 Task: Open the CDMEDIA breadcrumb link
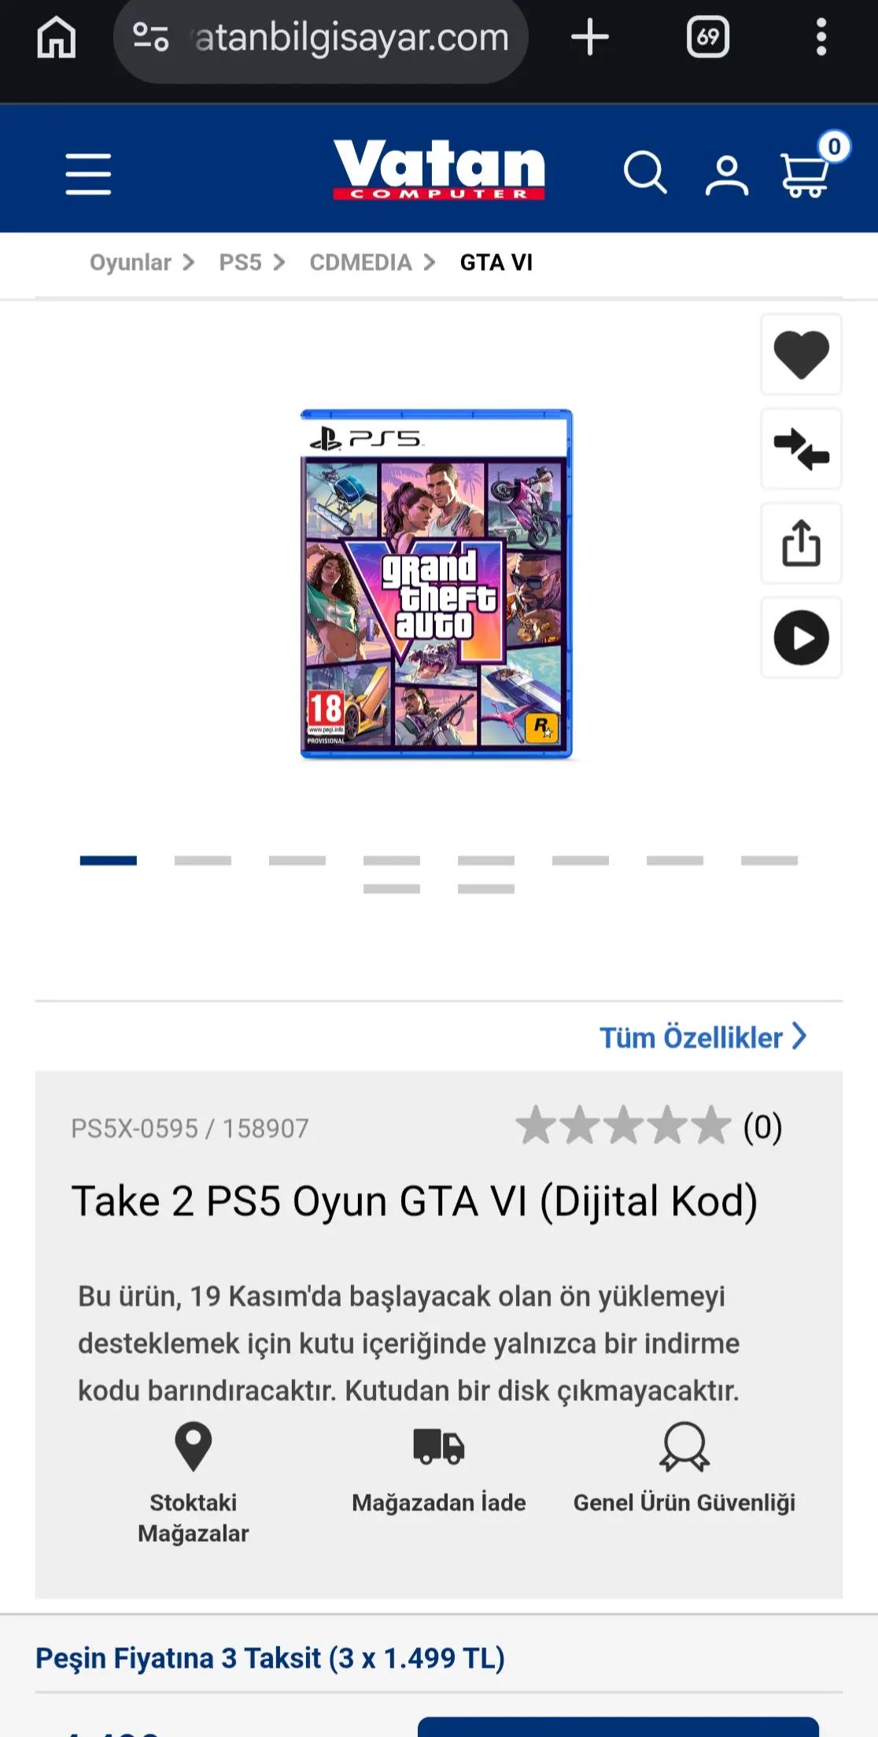[360, 262]
